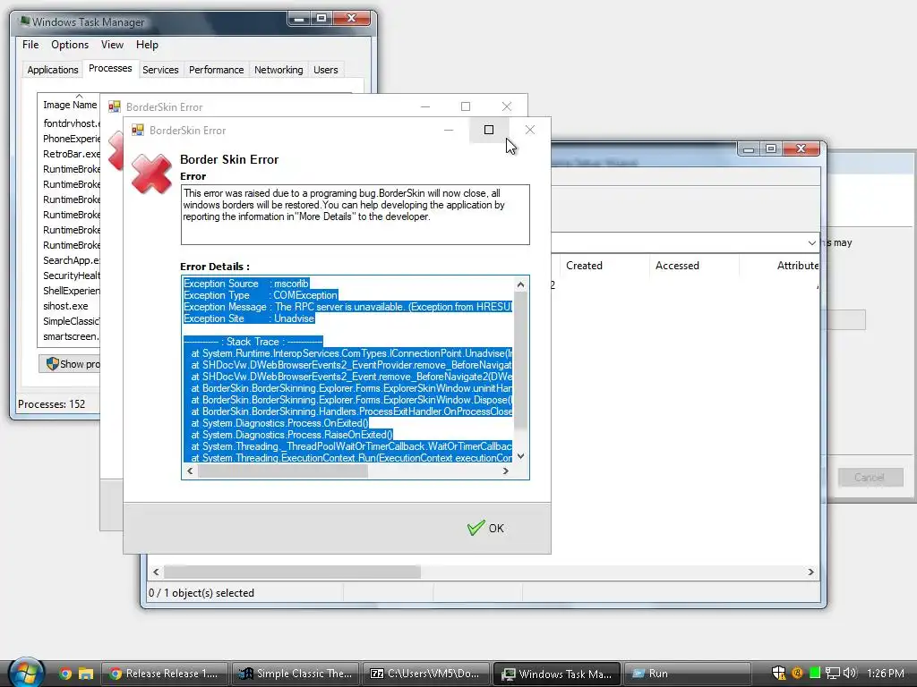Viewport: 917px width, 687px height.
Task: Select SecurityHealth process row
Action: click(71, 276)
